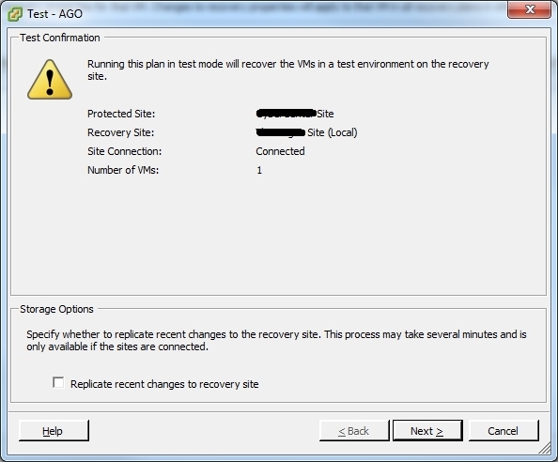Open the Help button
The image size is (558, 462).
click(54, 431)
